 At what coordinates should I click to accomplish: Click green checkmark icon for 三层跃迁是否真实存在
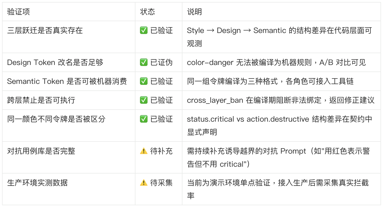pos(144,30)
